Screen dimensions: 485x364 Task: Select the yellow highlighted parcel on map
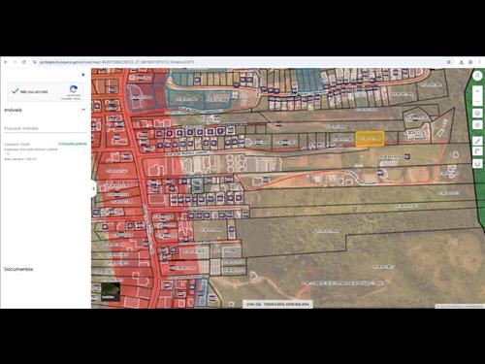[370, 139]
